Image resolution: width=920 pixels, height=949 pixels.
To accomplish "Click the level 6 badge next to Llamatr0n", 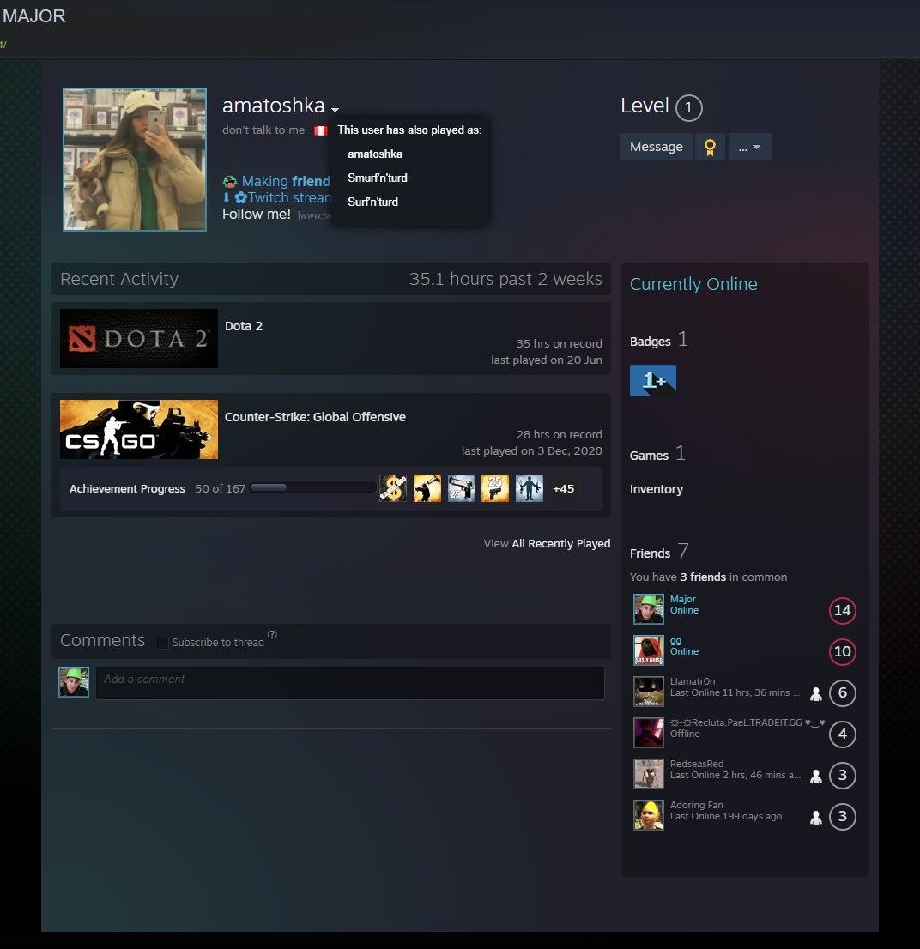I will pos(843,692).
